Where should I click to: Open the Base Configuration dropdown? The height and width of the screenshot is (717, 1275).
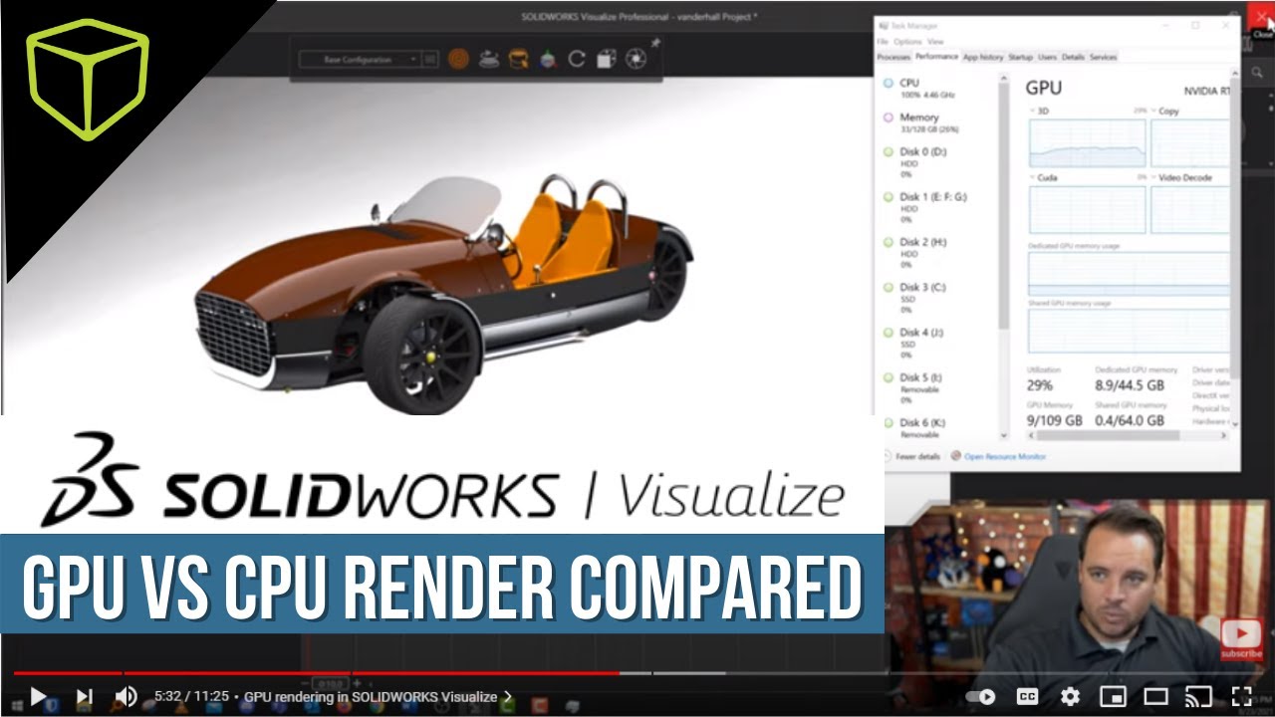pyautogui.click(x=361, y=60)
